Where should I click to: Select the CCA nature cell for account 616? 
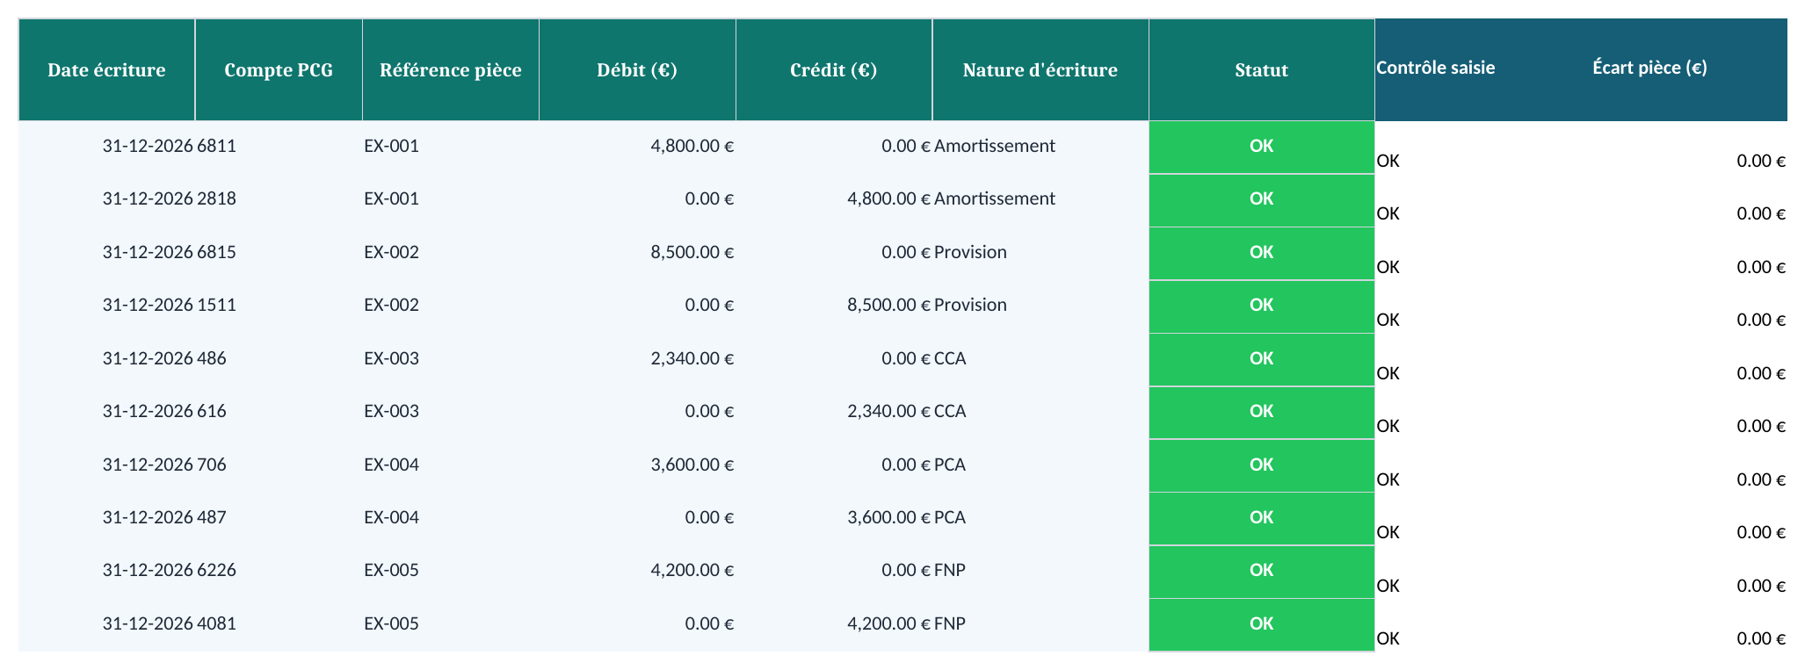point(1040,412)
